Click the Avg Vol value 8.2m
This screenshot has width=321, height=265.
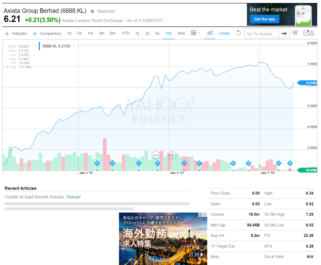255,235
